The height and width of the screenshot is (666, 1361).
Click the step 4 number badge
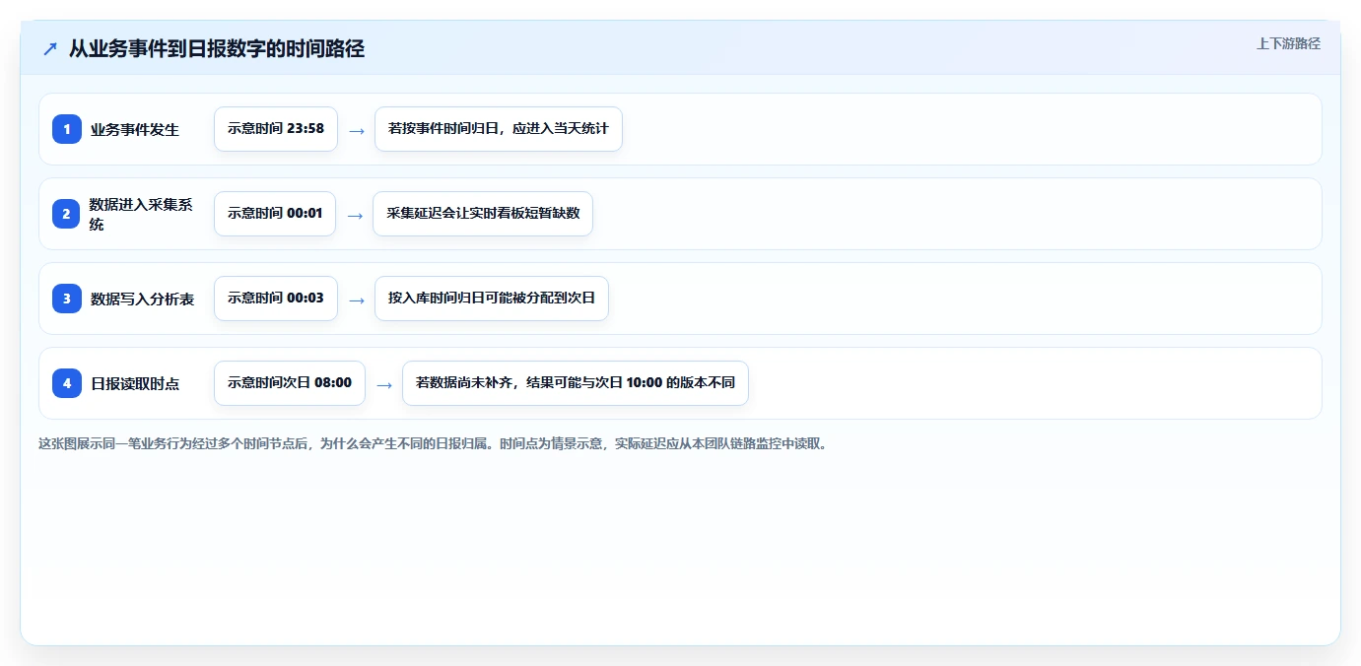point(67,383)
